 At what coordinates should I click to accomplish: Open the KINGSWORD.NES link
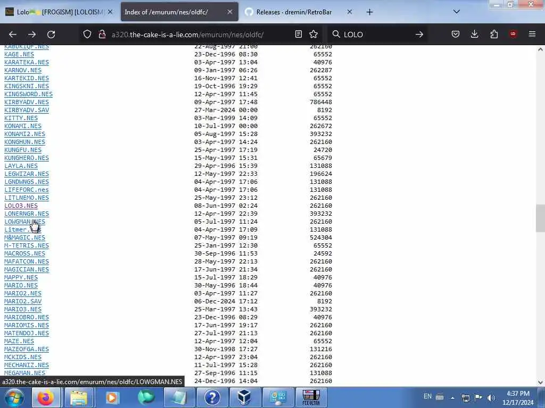point(29,94)
